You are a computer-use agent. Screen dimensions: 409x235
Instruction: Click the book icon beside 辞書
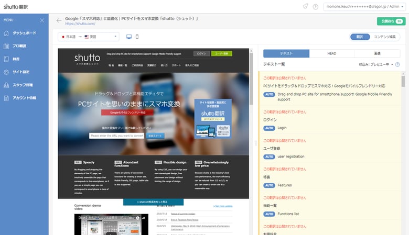[x=6, y=59]
